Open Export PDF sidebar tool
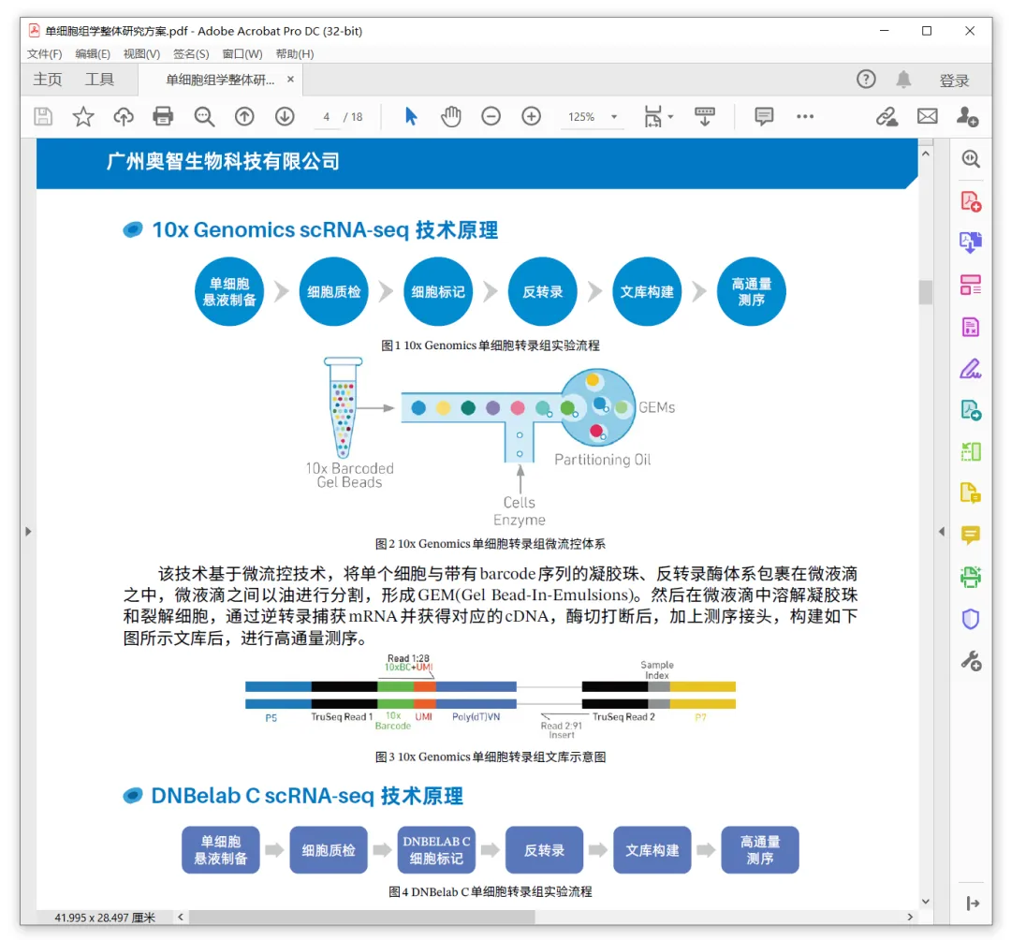Screen dimensions: 1011x940 [971, 410]
